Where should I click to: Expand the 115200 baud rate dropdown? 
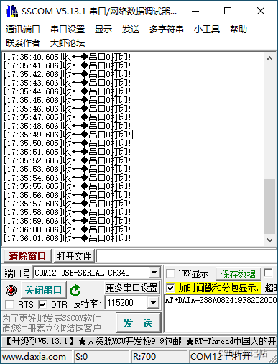(x=153, y=303)
